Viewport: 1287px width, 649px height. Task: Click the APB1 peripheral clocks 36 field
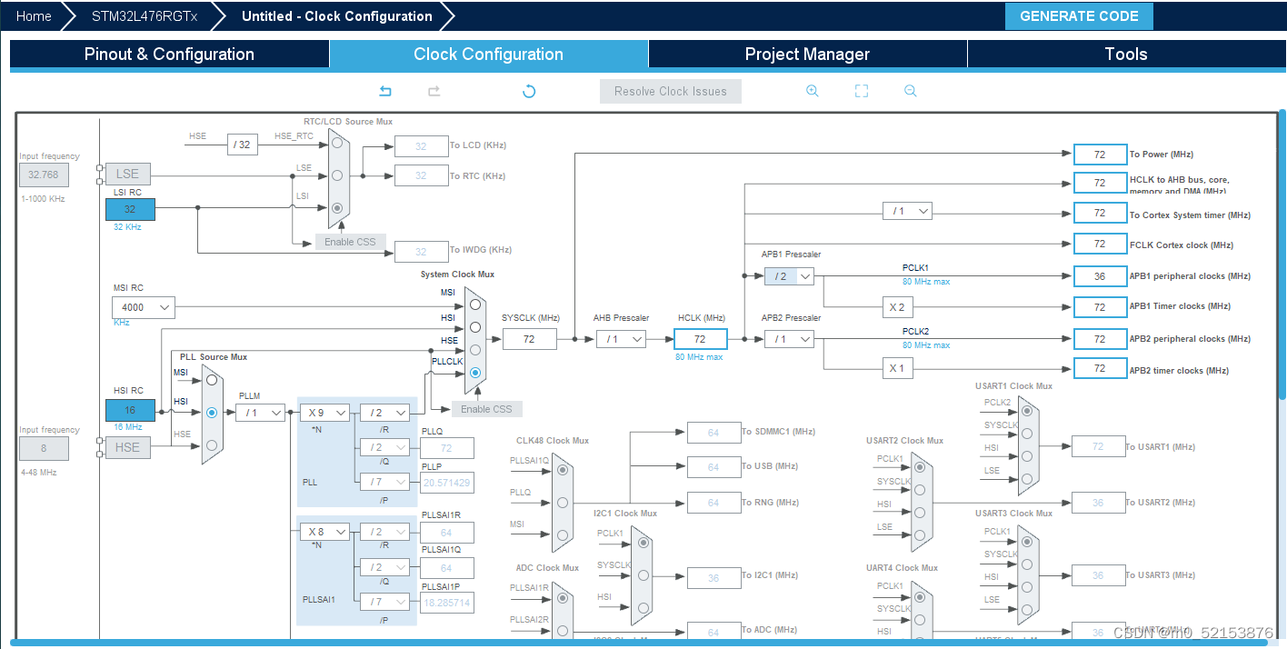tap(1099, 276)
